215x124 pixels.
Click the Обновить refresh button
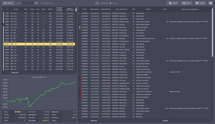[9, 3]
